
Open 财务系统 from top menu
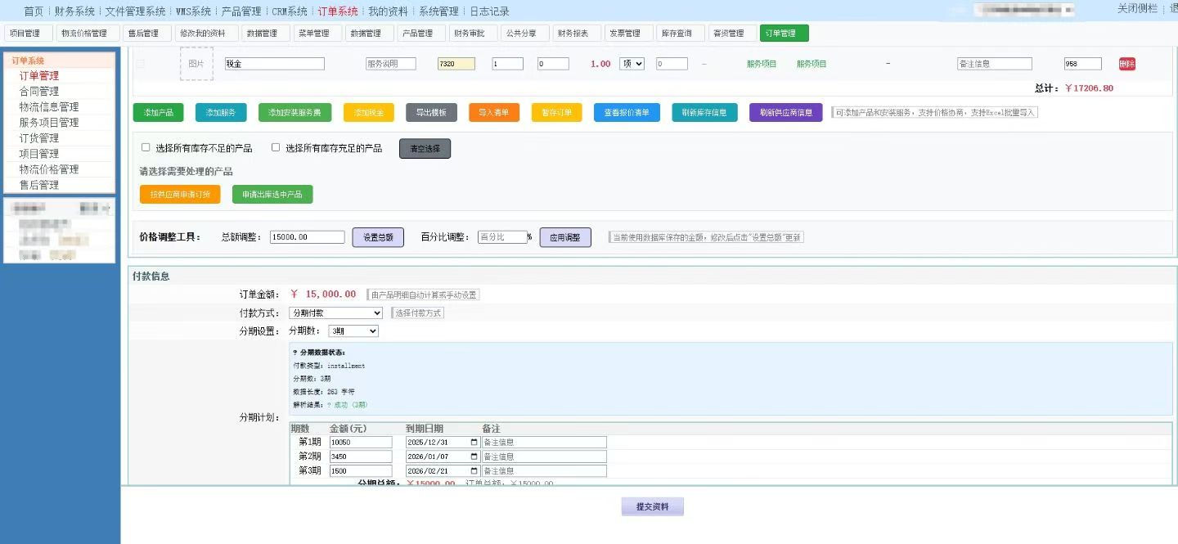tap(74, 11)
